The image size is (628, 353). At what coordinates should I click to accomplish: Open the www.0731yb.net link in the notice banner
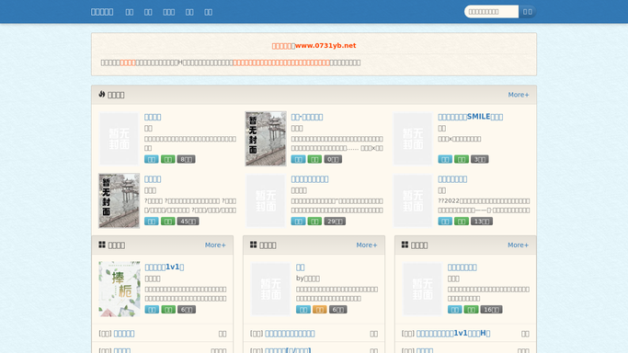(x=325, y=46)
